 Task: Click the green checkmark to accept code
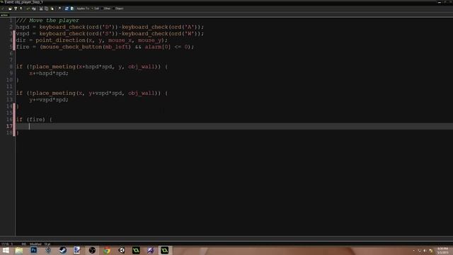(x=3, y=8)
